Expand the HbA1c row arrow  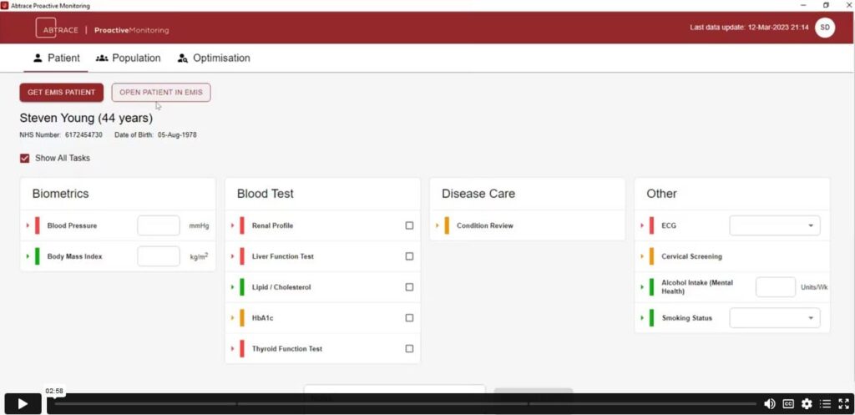pos(233,318)
